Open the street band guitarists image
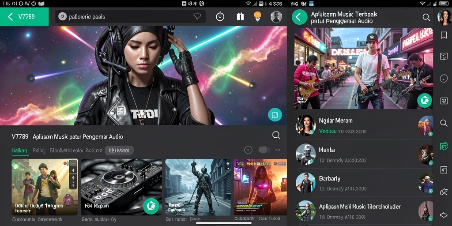 pyautogui.click(x=364, y=68)
